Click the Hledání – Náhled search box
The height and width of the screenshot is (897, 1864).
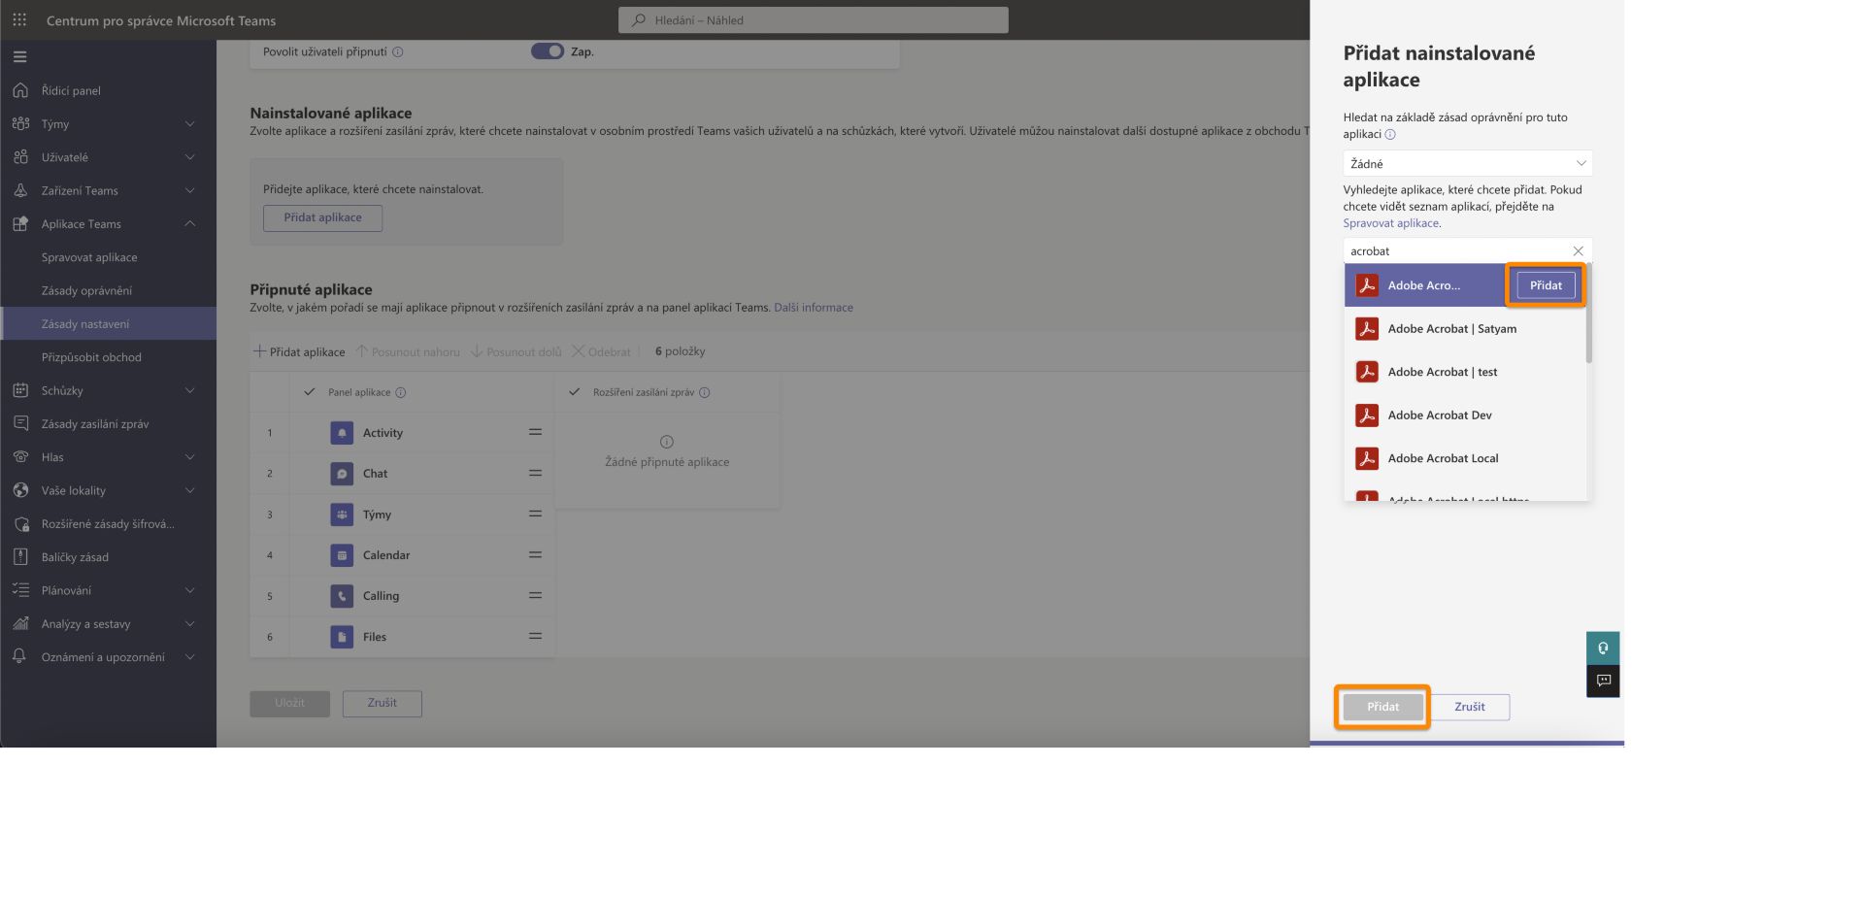point(814,19)
